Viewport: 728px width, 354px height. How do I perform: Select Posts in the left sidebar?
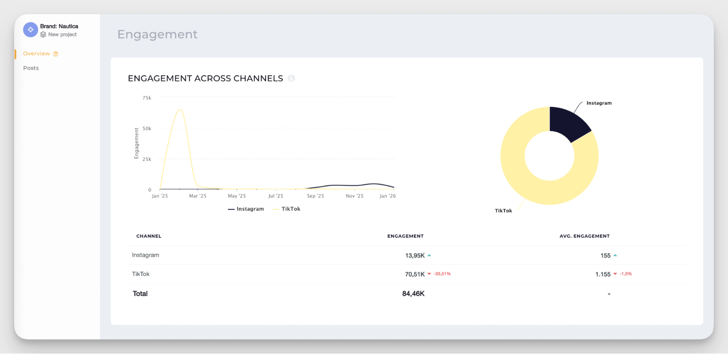[31, 68]
